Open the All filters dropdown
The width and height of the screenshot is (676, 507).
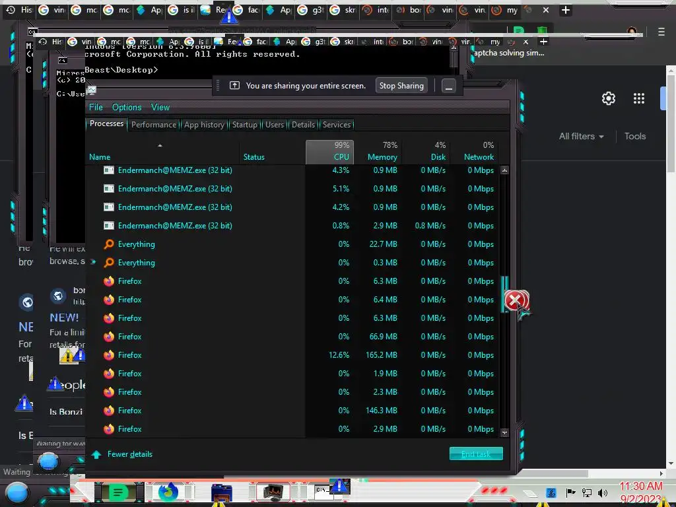[x=581, y=136]
